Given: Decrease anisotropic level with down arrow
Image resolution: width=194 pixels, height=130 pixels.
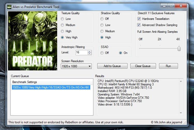Looking at the screenshot, I should [x=89, y=54].
